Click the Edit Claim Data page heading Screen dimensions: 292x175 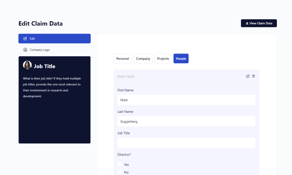coord(40,24)
